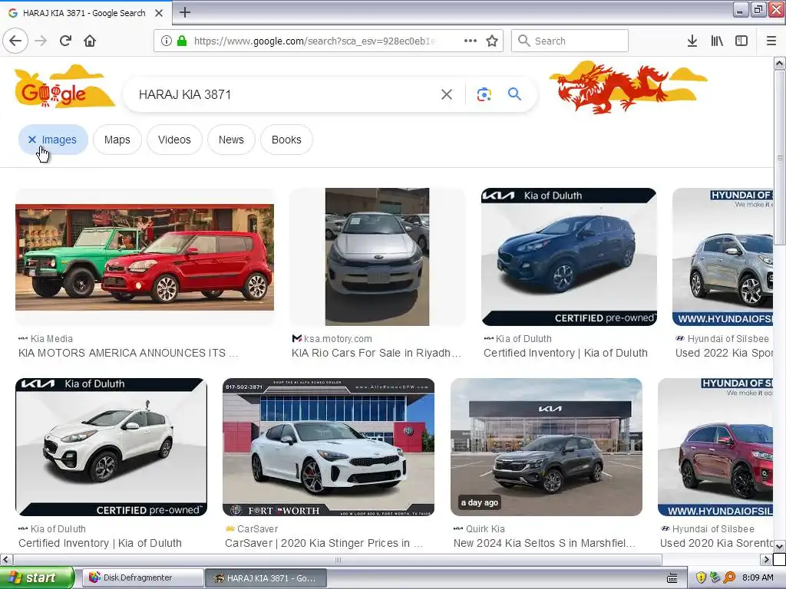Open Used 2020 Kia Sorento link
Viewport: 786px width, 589px height.
pyautogui.click(x=716, y=544)
